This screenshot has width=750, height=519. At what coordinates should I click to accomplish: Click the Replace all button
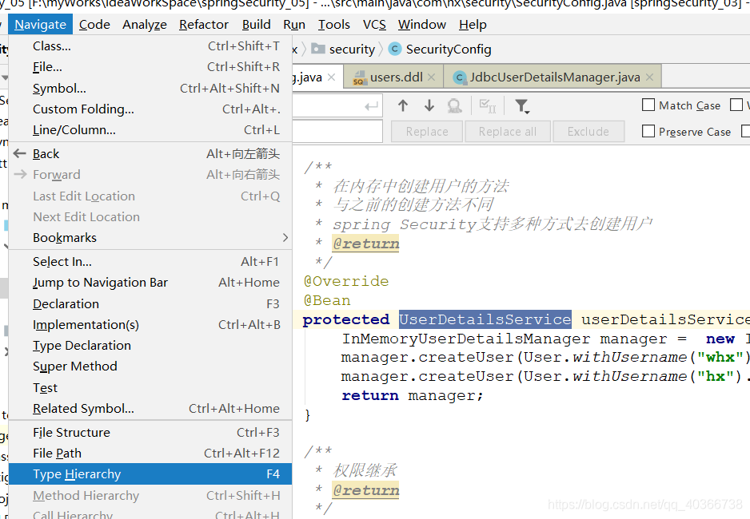[x=508, y=131]
